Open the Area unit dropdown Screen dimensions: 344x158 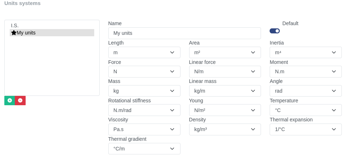225,52
